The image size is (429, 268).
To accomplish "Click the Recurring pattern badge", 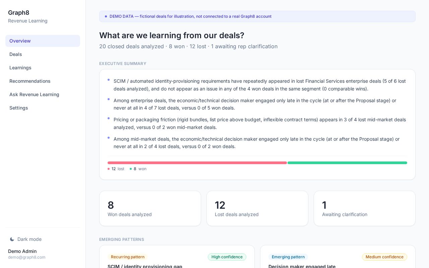I will pyautogui.click(x=128, y=257).
